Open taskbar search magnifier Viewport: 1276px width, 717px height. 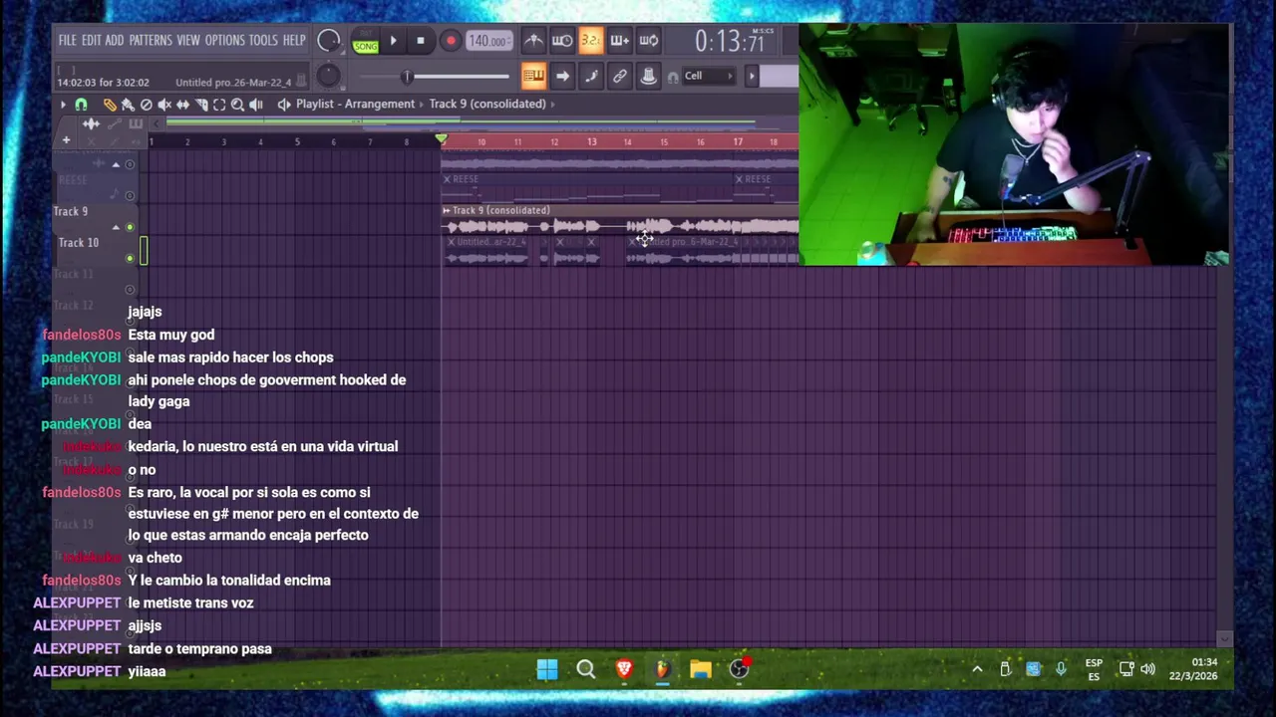click(x=586, y=669)
